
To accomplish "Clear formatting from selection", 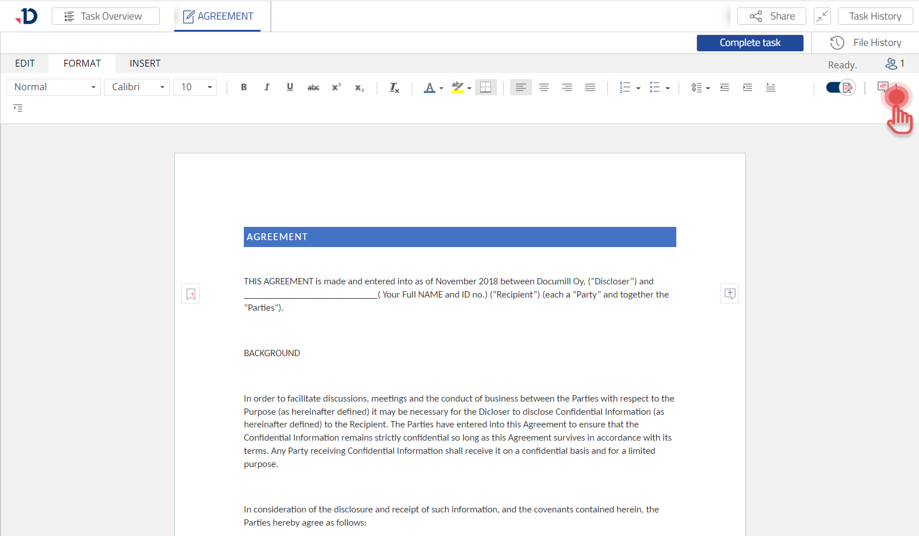I will pyautogui.click(x=394, y=87).
